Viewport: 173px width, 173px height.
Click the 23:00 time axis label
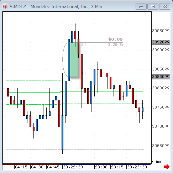[x=101, y=167]
